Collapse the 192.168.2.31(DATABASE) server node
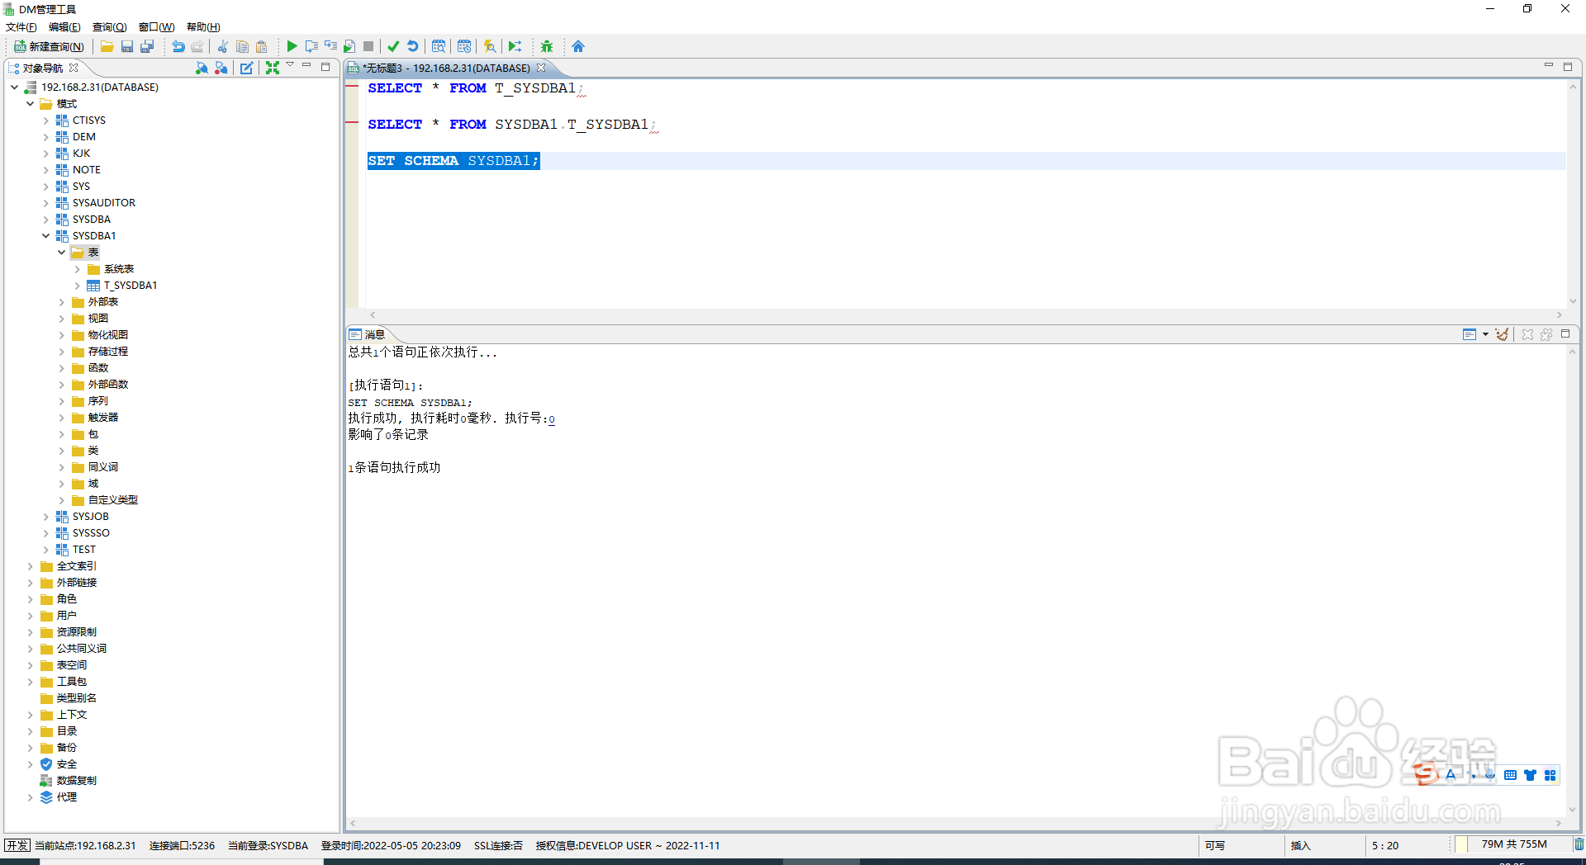 point(14,87)
